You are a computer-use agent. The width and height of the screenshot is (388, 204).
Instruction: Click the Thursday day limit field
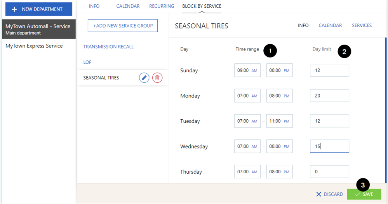click(329, 172)
